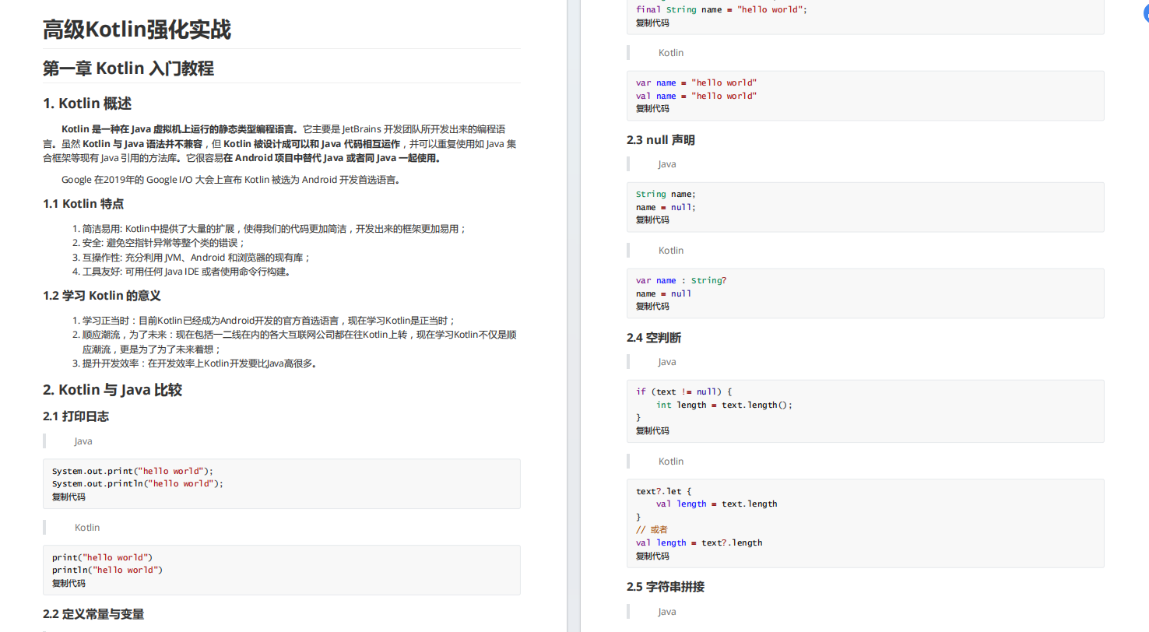Select the heading '第一章 Kotlin 入门教程'
The image size is (1149, 632).
(x=128, y=68)
